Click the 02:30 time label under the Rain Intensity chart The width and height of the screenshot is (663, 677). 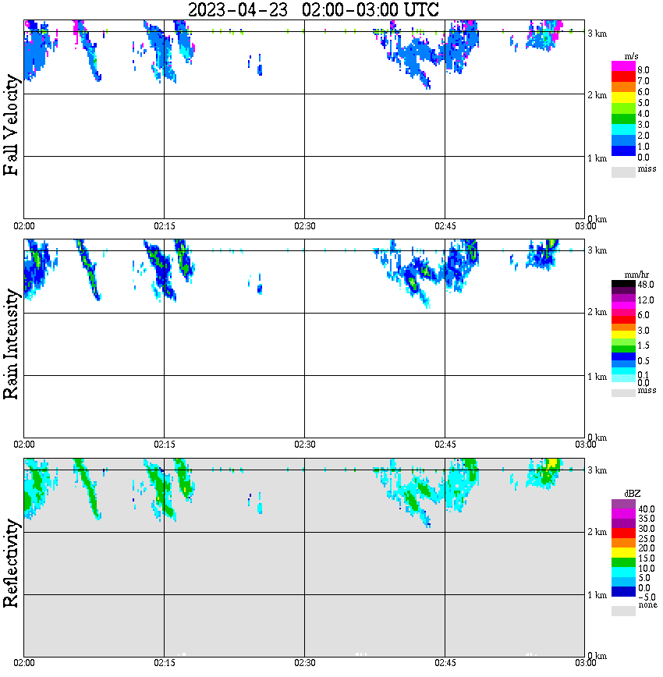pos(304,445)
